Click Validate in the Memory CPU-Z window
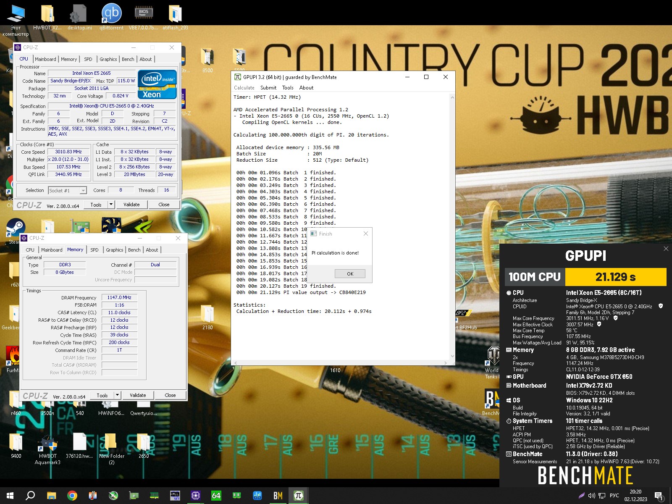This screenshot has height=504, width=672. [138, 395]
